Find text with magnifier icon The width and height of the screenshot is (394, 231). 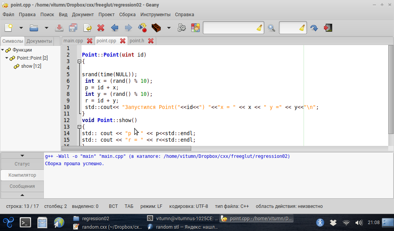[x=271, y=28]
